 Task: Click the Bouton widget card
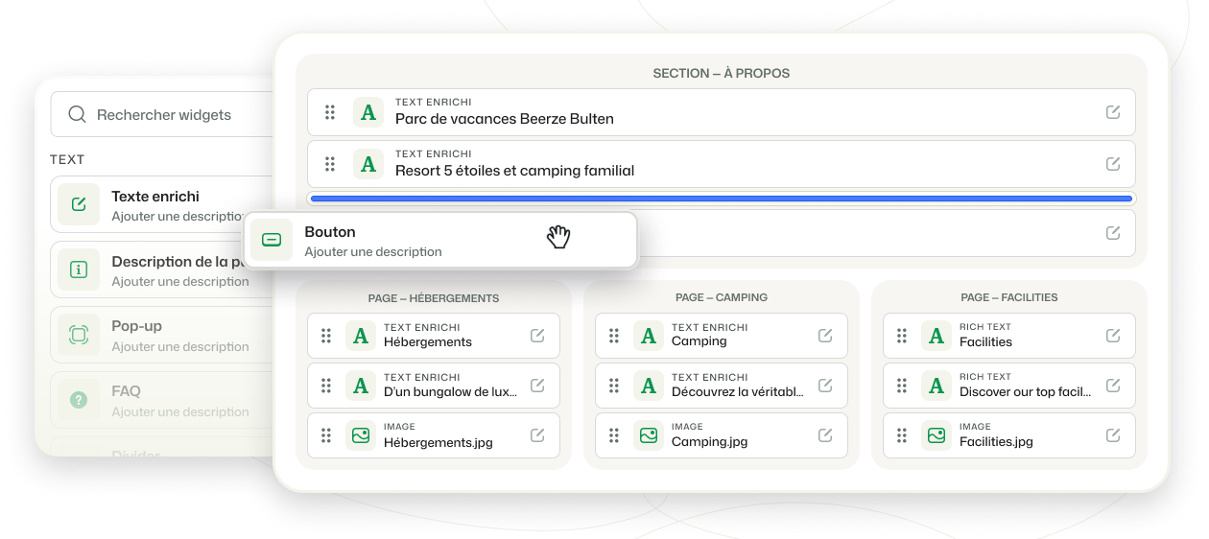click(440, 240)
